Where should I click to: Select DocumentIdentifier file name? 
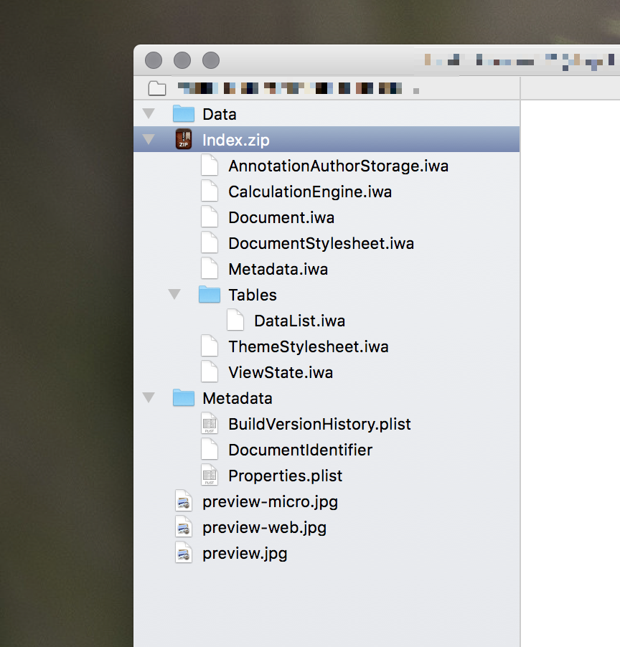point(301,450)
